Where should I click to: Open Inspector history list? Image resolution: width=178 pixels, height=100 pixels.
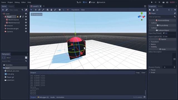[175, 10]
